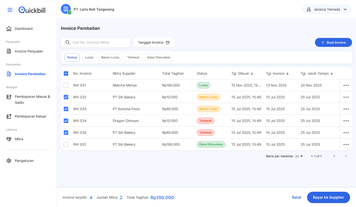Click the Mitra handshake icon
Image resolution: width=356 pixels, height=207 pixels.
9,139
